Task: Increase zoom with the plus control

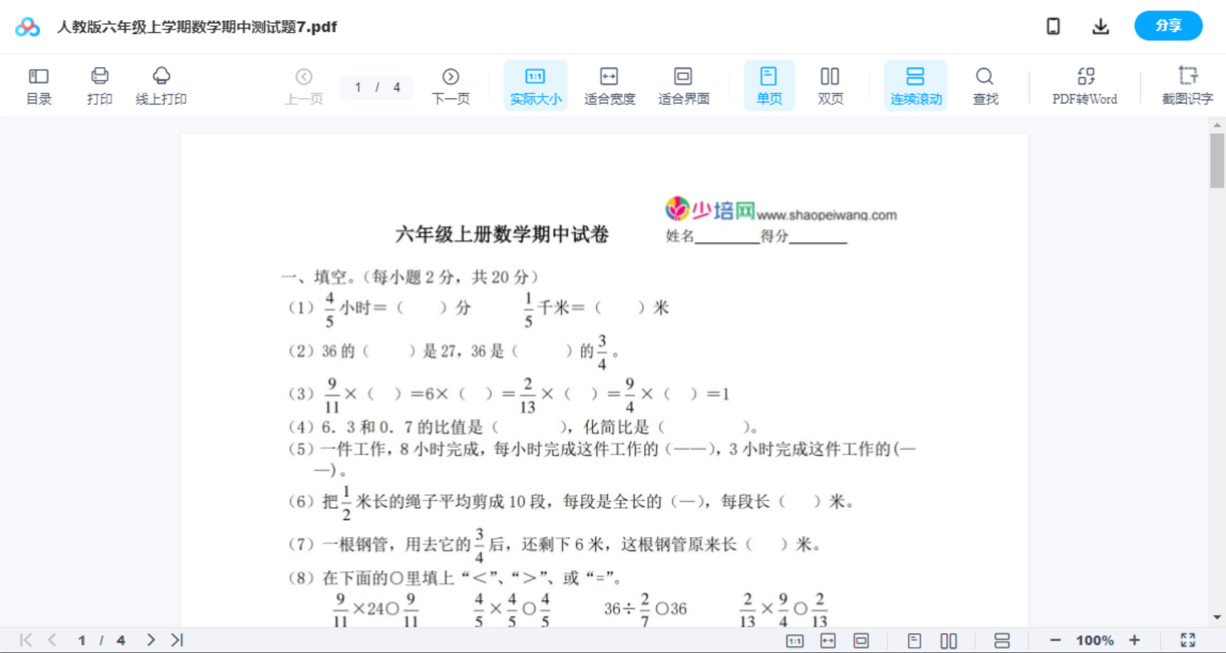Action: (x=1136, y=639)
